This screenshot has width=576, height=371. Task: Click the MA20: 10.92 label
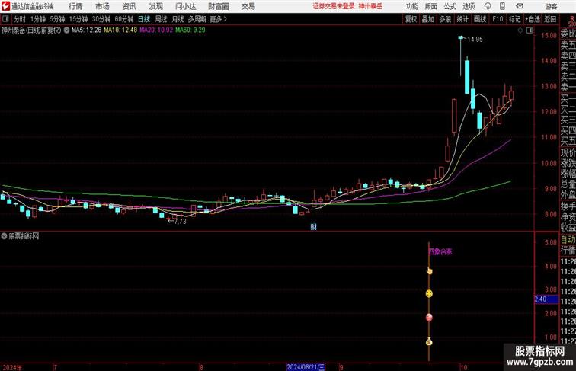[156, 30]
